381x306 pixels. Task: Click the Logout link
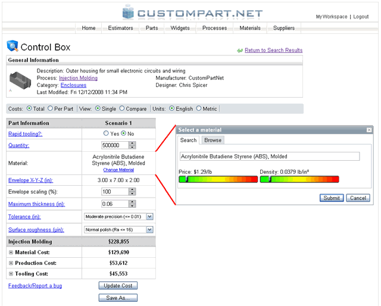point(361,17)
